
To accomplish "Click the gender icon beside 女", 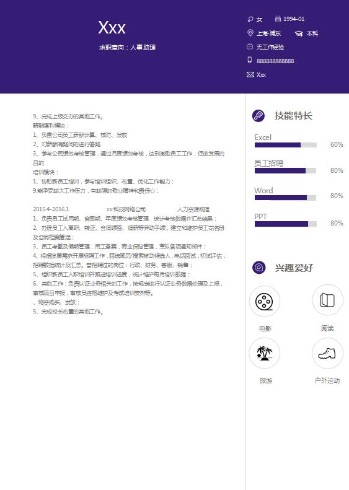I will point(250,19).
